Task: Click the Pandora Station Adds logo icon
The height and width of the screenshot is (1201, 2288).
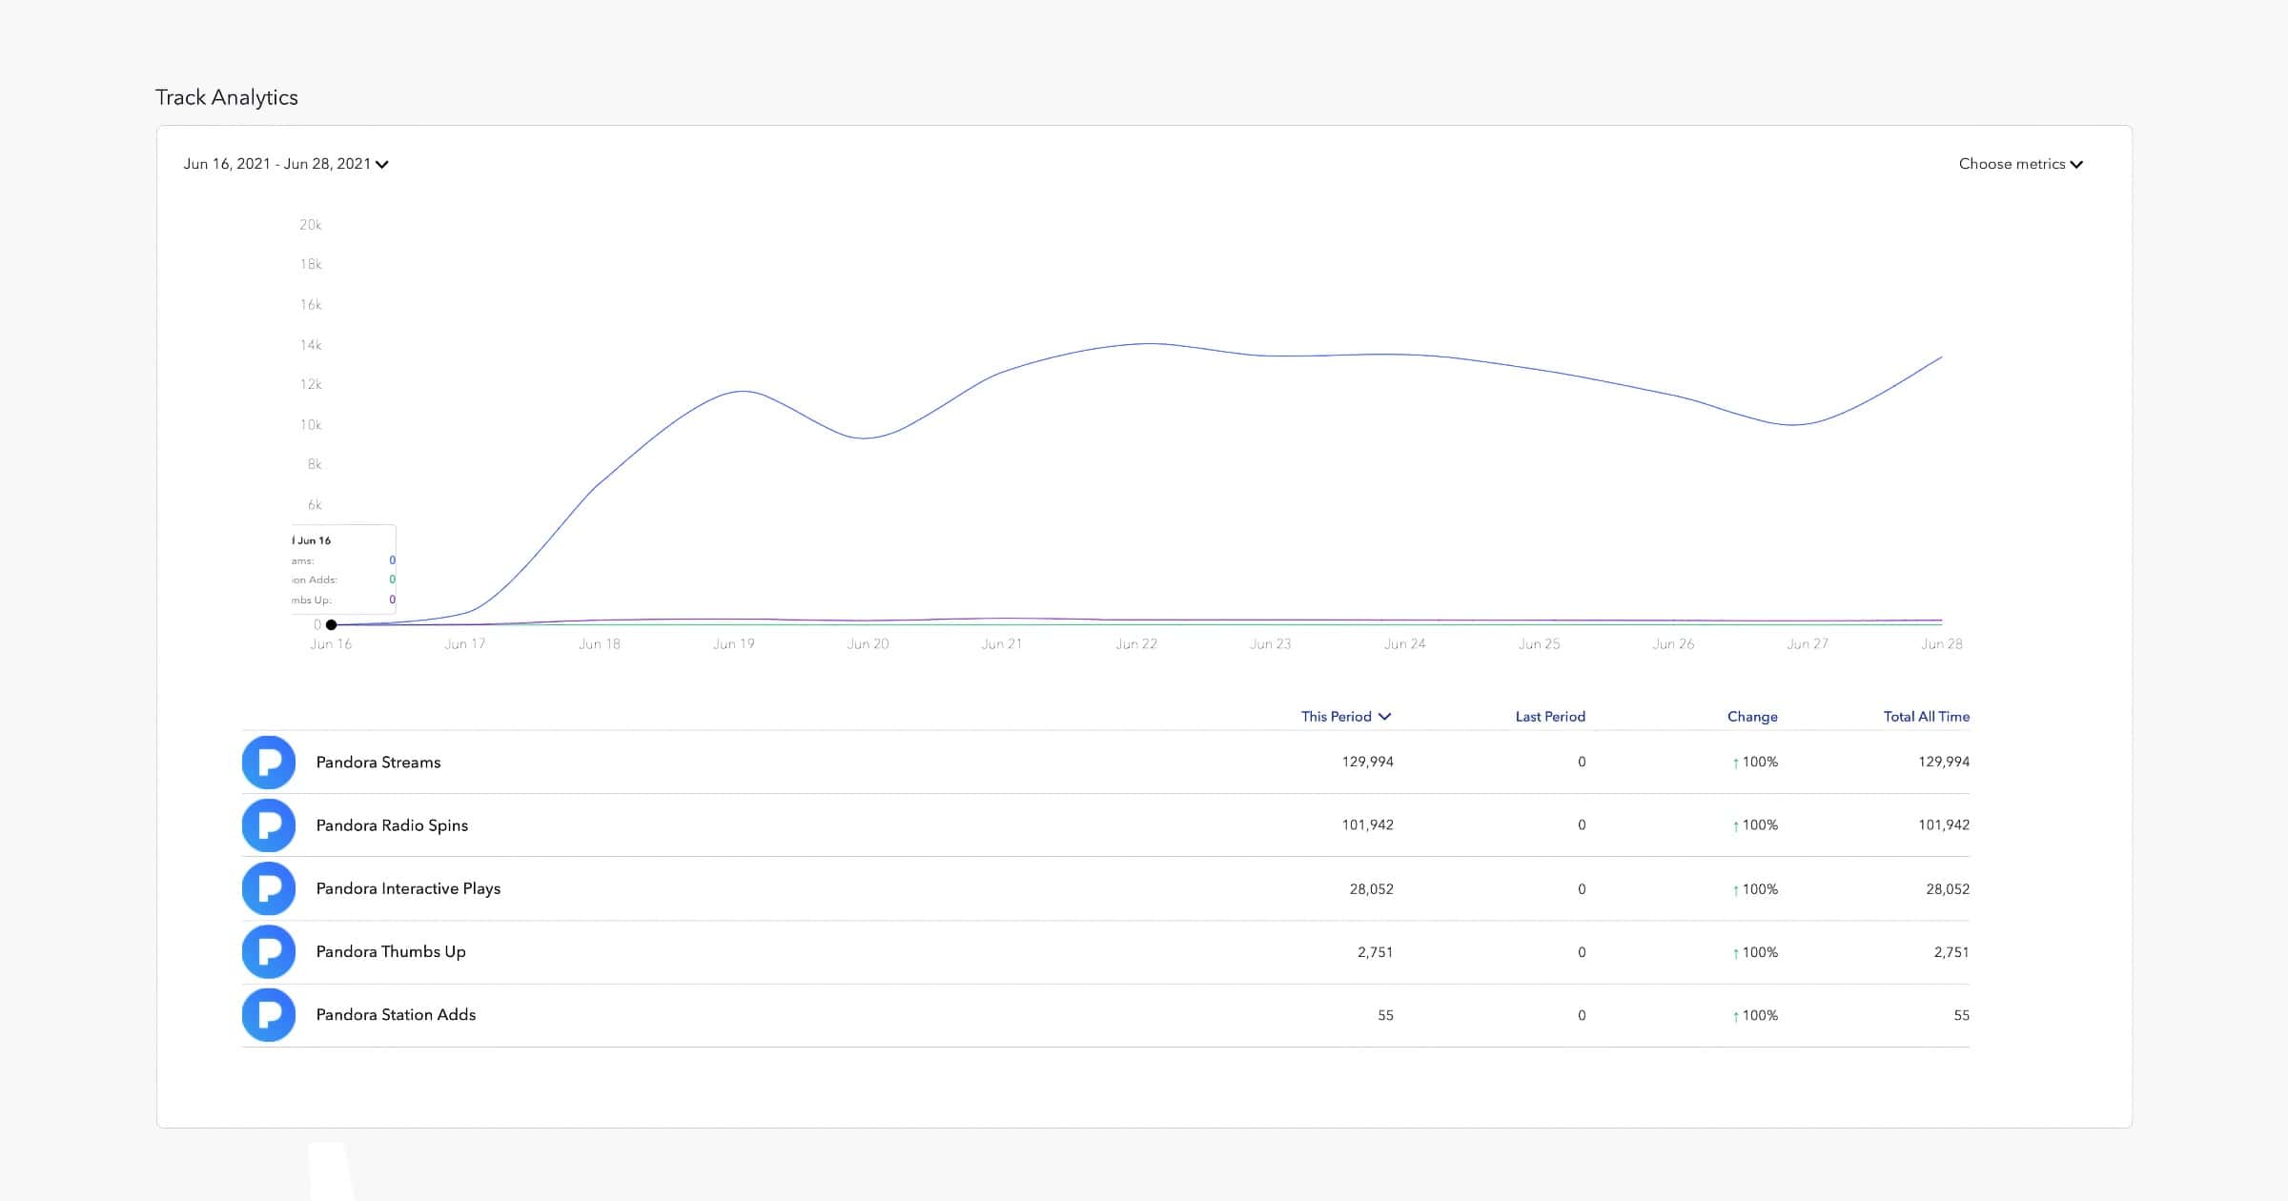Action: click(269, 1015)
